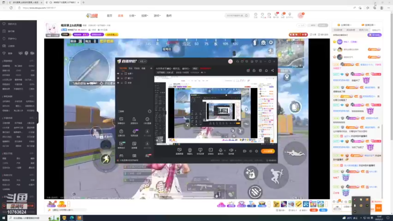Click the prone soldier icon in the game video

[x=295, y=153]
